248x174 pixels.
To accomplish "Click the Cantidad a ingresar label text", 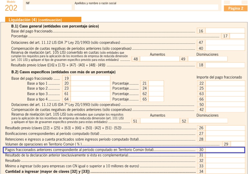I will 47,171.
